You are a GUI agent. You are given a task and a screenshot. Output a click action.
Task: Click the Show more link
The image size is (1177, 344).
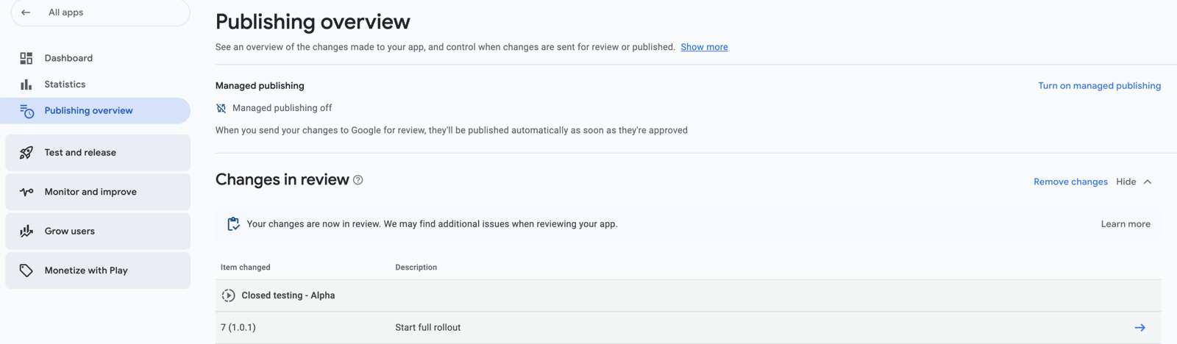coord(704,47)
